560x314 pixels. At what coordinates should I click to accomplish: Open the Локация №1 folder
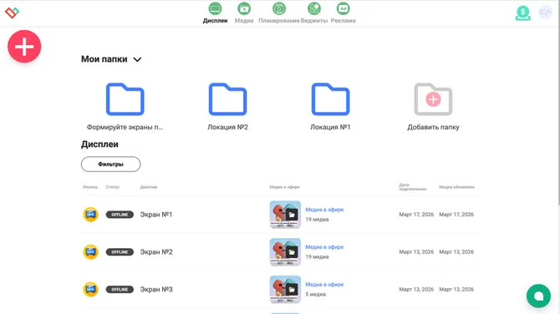pyautogui.click(x=330, y=99)
